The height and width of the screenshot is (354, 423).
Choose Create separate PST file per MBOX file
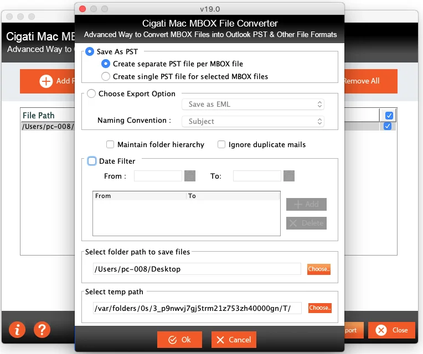[106, 64]
